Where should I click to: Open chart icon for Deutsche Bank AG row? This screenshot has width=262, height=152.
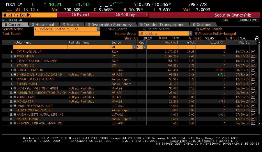pos(253,70)
